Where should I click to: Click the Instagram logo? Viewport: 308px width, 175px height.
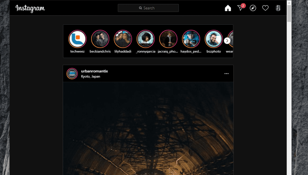[30, 8]
